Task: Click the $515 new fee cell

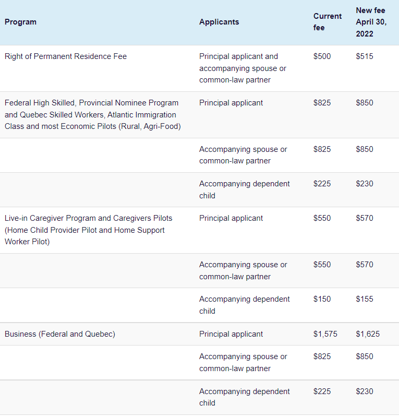Action: (365, 56)
